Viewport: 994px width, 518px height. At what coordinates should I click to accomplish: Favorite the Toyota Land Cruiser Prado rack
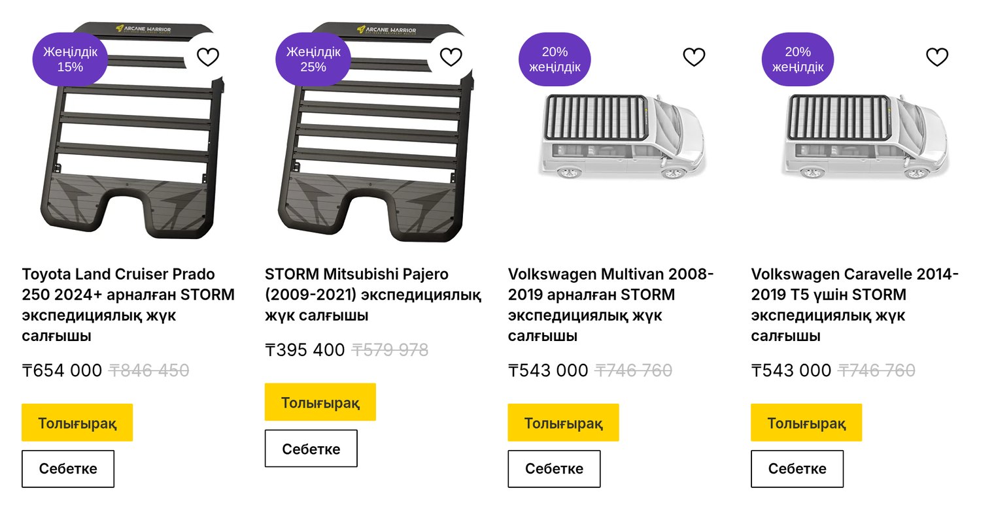pos(208,57)
